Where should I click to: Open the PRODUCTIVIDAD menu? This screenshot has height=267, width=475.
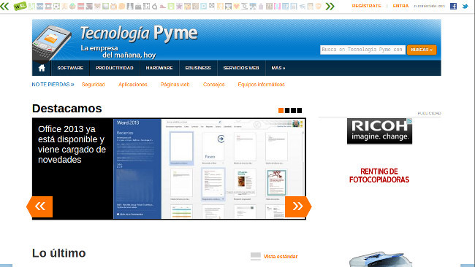(115, 68)
